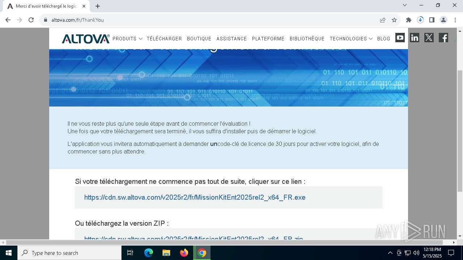Show Chrome downloads icon
The image size is (463, 260).
click(x=420, y=20)
